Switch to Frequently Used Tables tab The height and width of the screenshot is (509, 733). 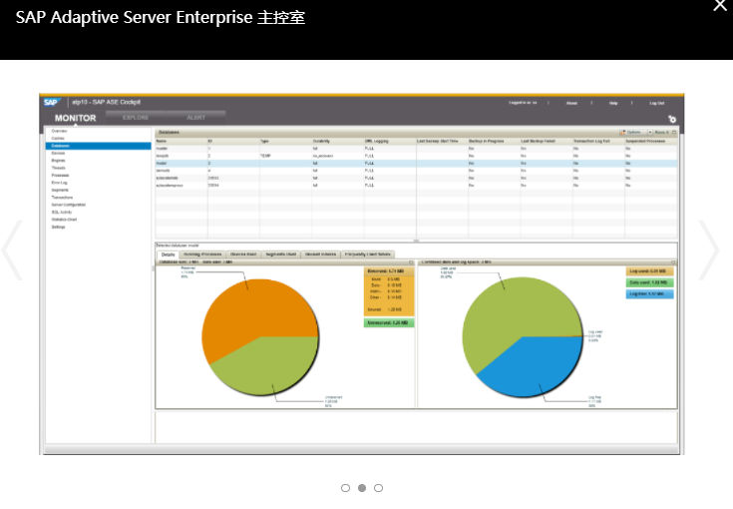click(x=368, y=254)
